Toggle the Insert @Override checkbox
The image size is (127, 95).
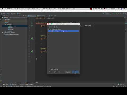[49, 72]
